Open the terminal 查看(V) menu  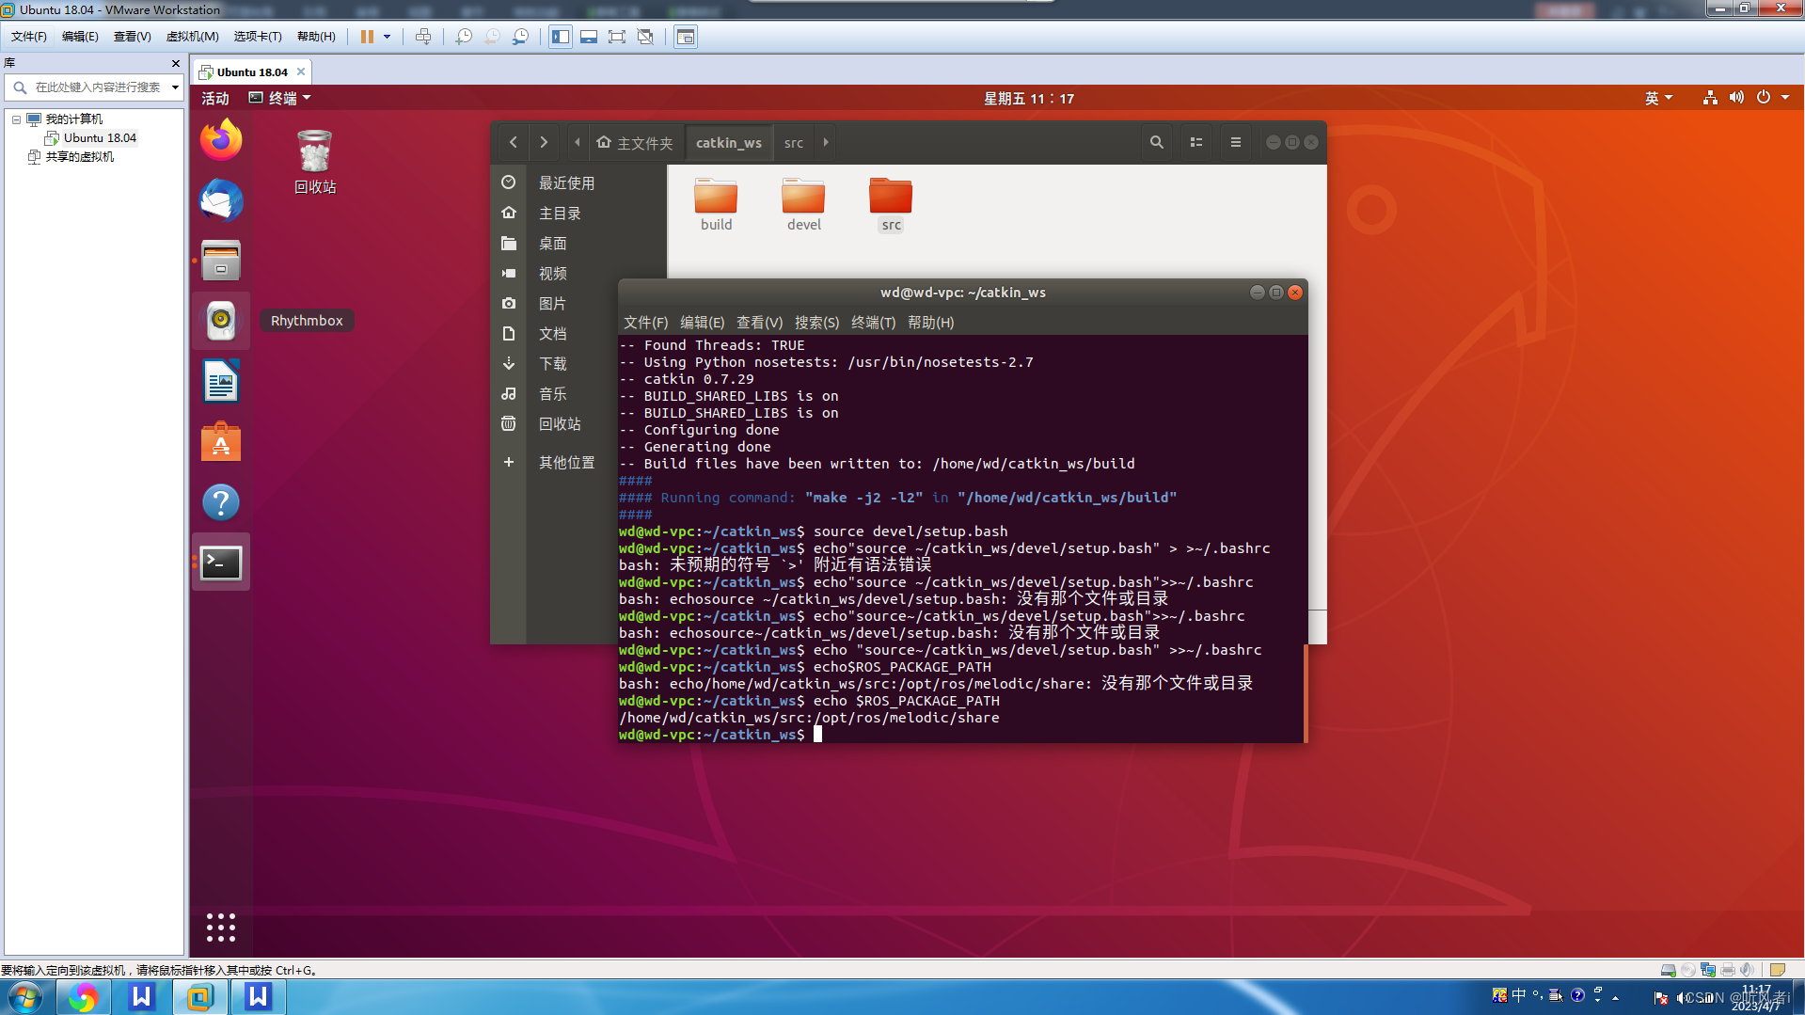pos(759,323)
